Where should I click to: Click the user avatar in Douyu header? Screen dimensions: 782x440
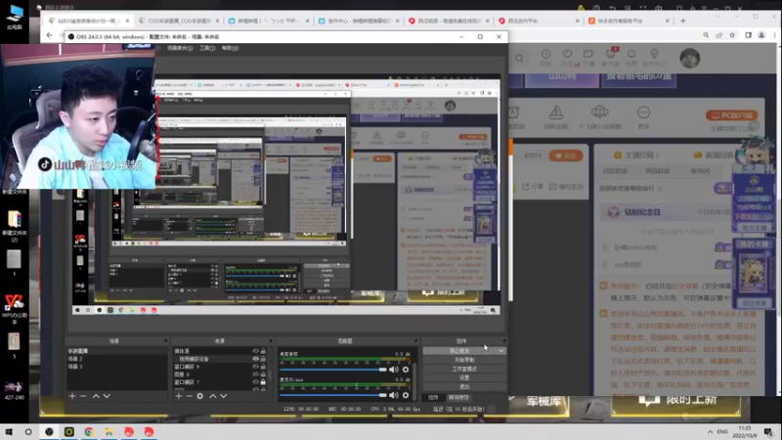(690, 59)
